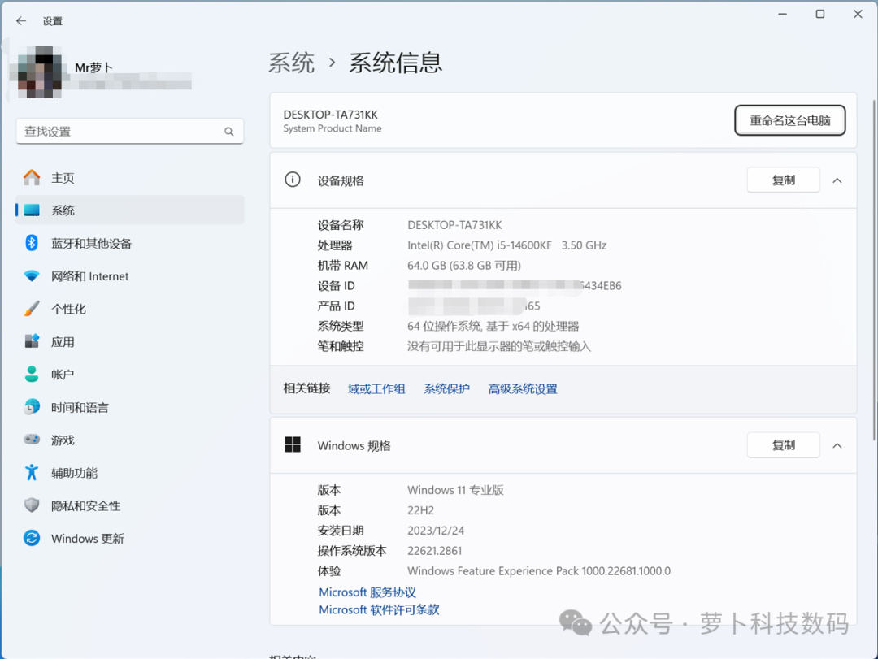
Task: Open 帐户 settings in the sidebar
Action: point(130,375)
